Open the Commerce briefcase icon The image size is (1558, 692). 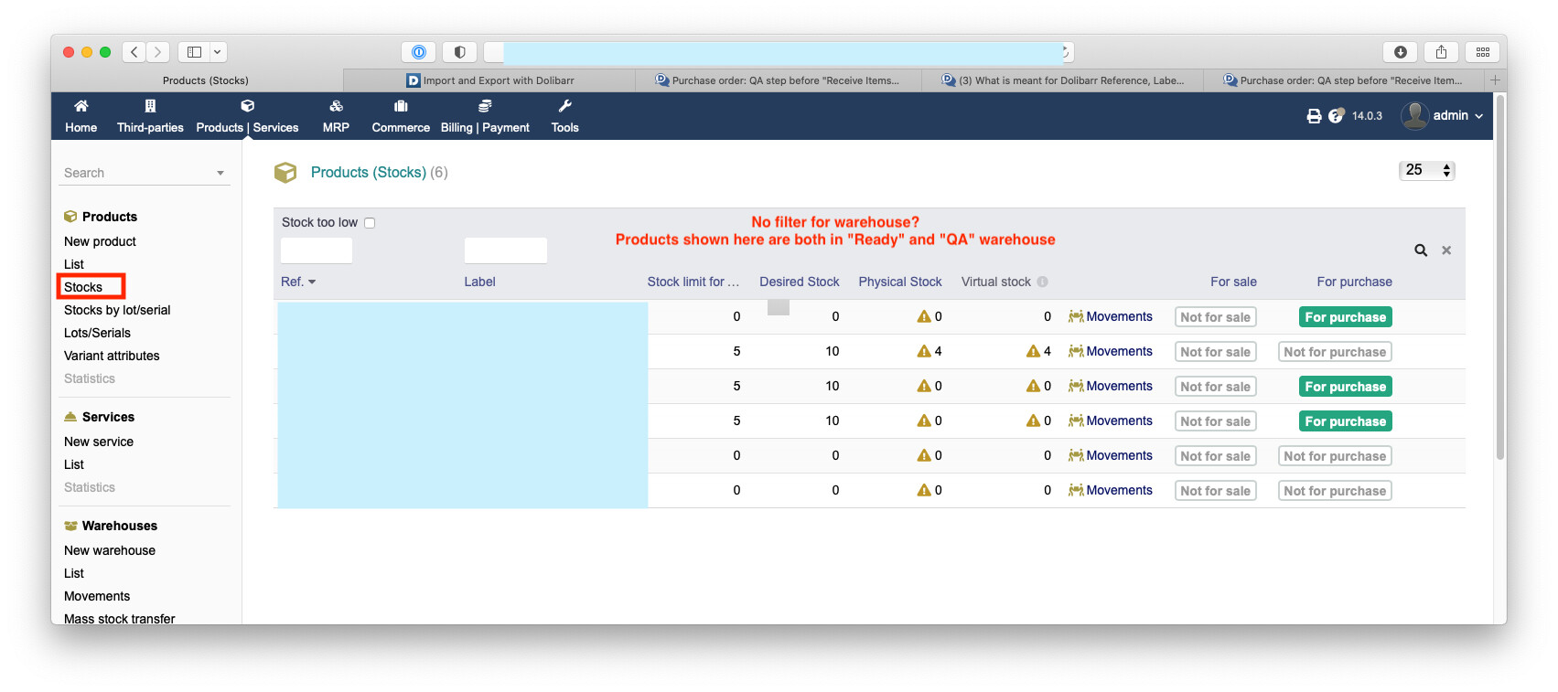[401, 106]
